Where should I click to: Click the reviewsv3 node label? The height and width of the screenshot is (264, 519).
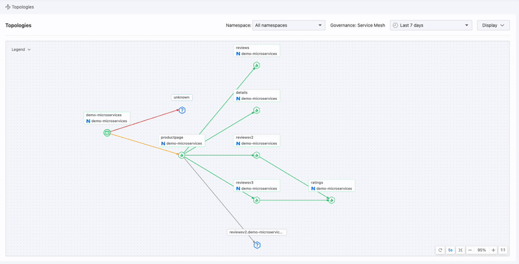click(257, 186)
